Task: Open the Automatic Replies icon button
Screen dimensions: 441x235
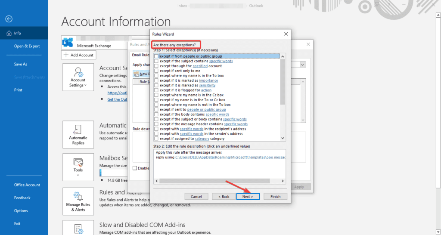Action: click(78, 134)
